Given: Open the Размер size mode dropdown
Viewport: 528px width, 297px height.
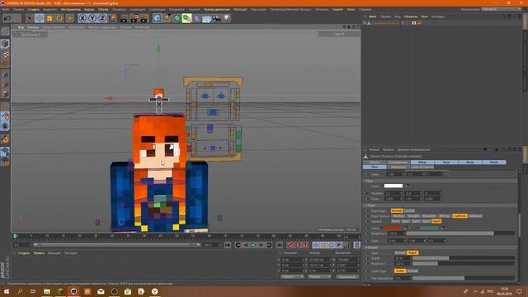Looking at the screenshot, I should pyautogui.click(x=319, y=276).
